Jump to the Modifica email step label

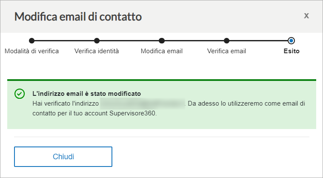pyautogui.click(x=162, y=51)
